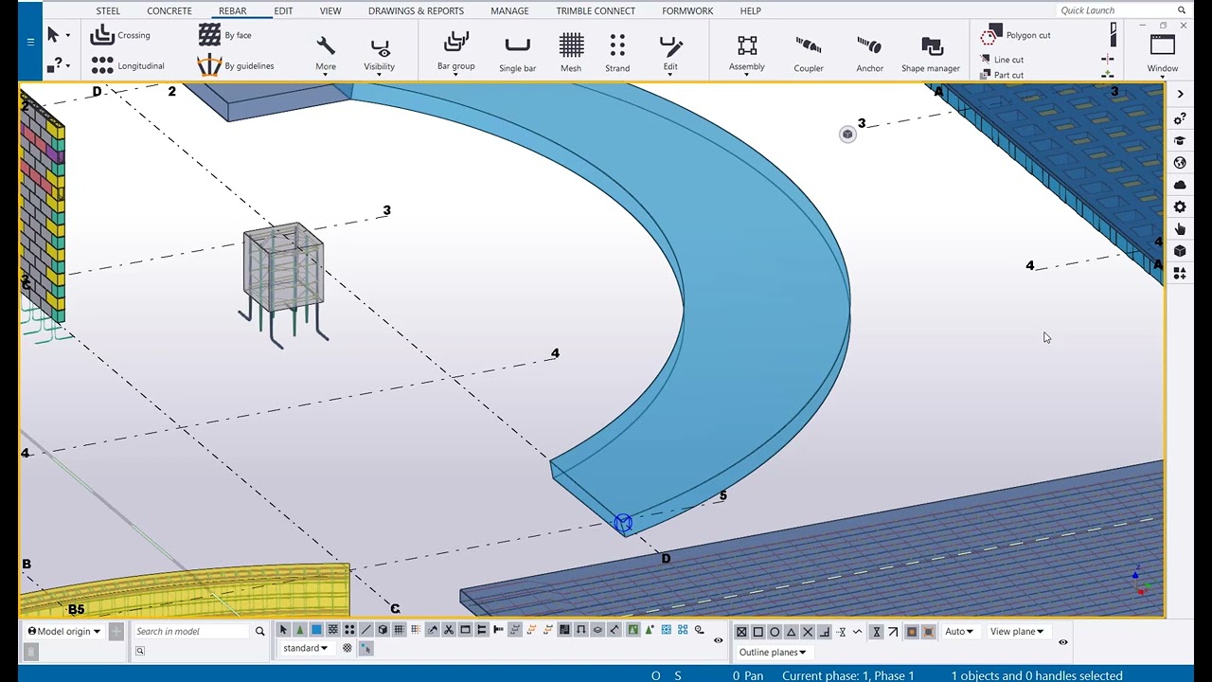Viewport: 1212px width, 682px height.
Task: Click the Polygon cut tool
Action: point(1016,36)
